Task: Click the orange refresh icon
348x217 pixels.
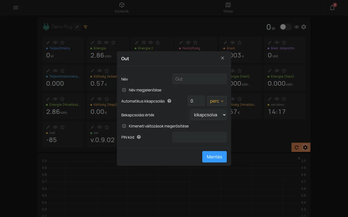Action: tap(297, 147)
